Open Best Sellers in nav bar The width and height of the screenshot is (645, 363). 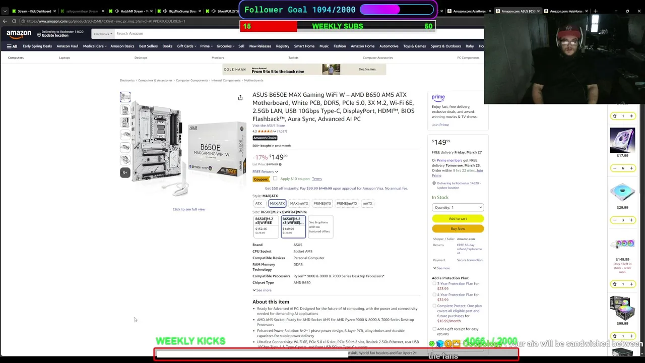[148, 46]
